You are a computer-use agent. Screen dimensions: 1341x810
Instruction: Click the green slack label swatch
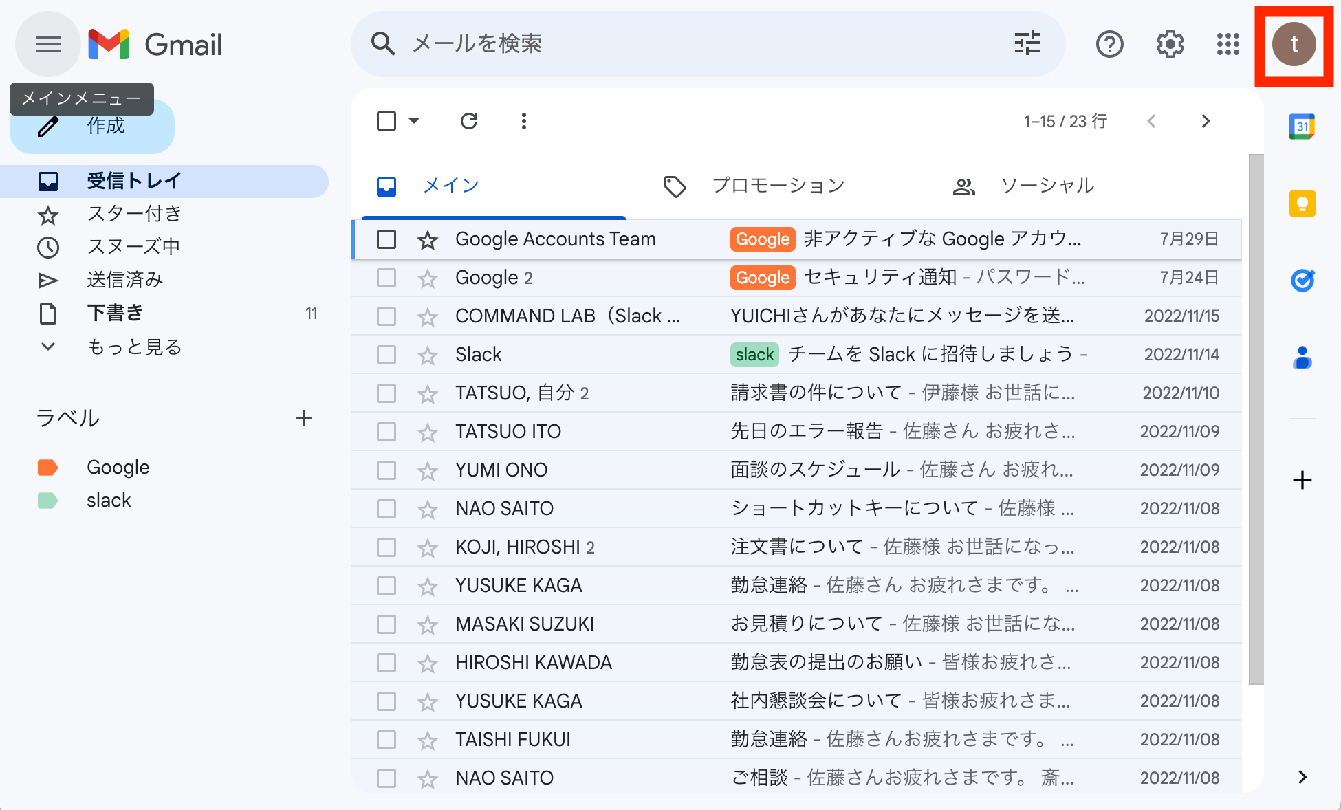(x=47, y=501)
